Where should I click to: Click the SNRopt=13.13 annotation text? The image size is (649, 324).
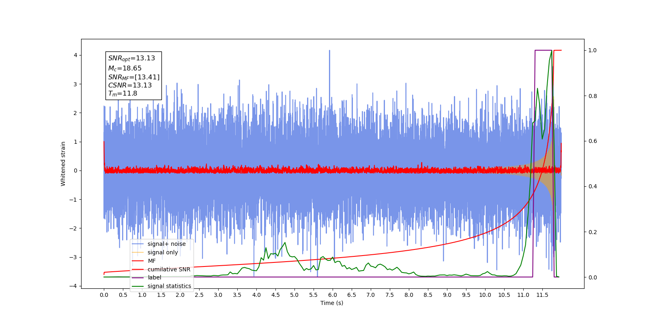[131, 58]
